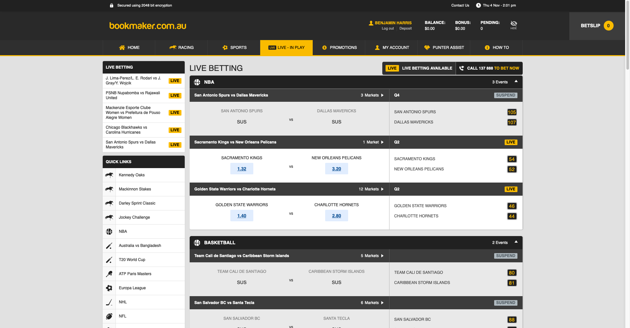
Task: Toggle the Hide balance eye icon
Action: (514, 25)
